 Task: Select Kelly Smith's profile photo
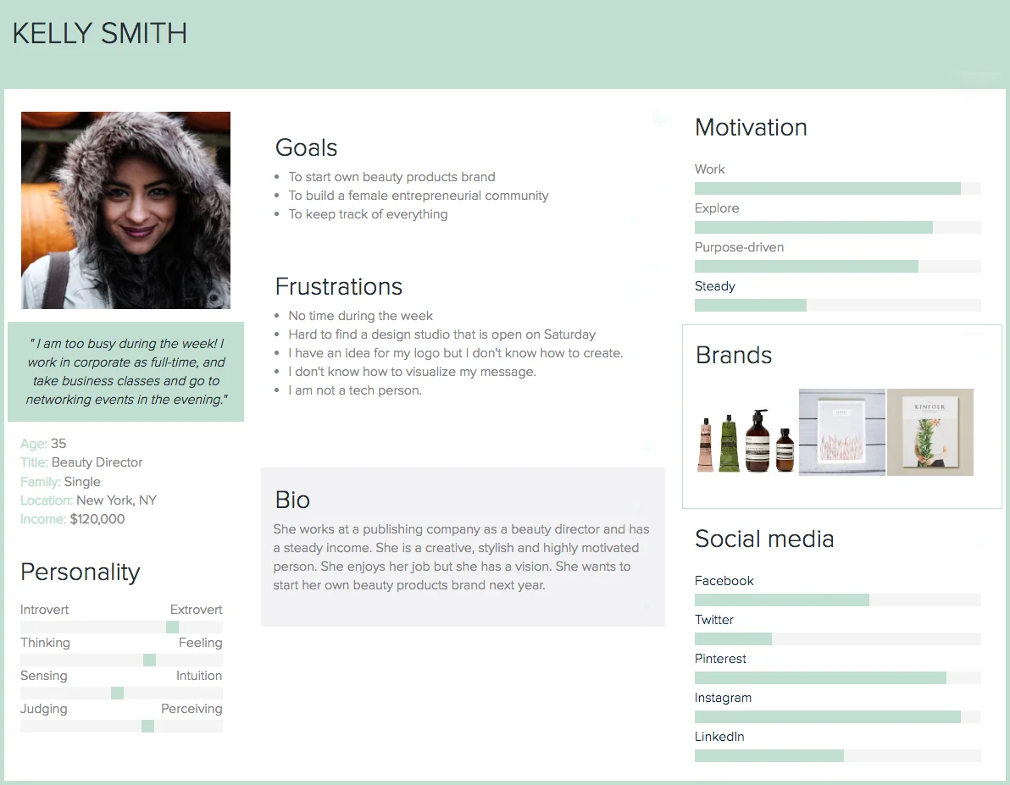click(x=125, y=211)
